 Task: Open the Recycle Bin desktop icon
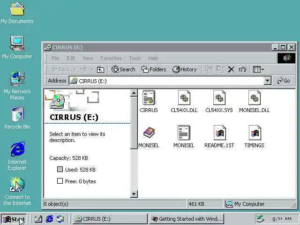tap(17, 118)
